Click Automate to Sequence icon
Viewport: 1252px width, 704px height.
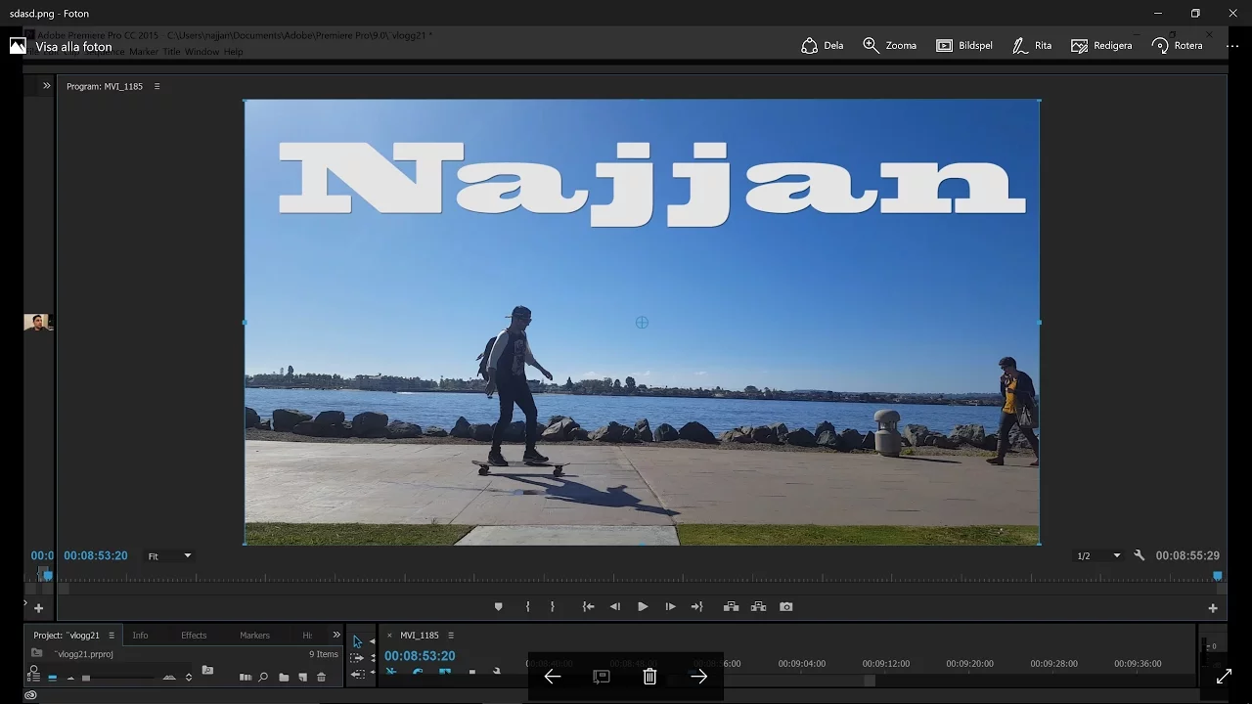click(x=246, y=677)
